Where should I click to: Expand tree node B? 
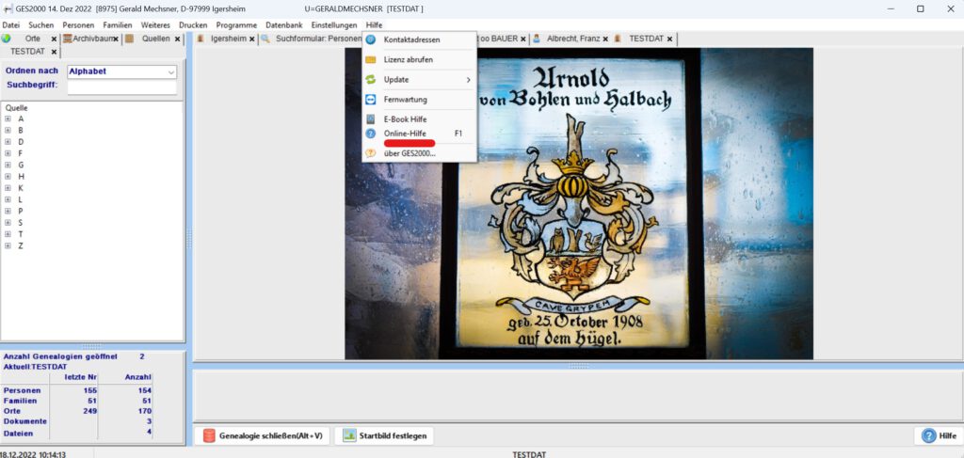8,130
